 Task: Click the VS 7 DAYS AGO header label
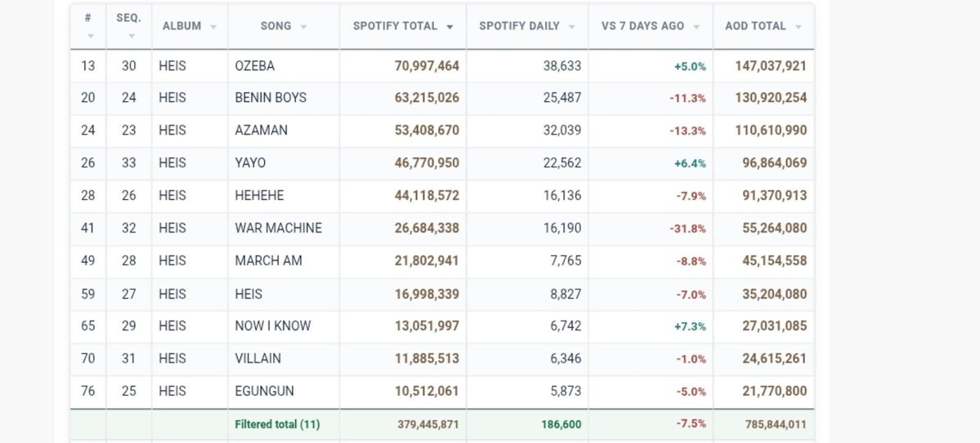tap(642, 26)
